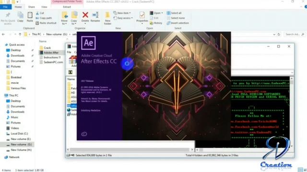The image size is (307, 172).
Task: Click Paste shortcut in the ribbon
Action: click(46, 23)
